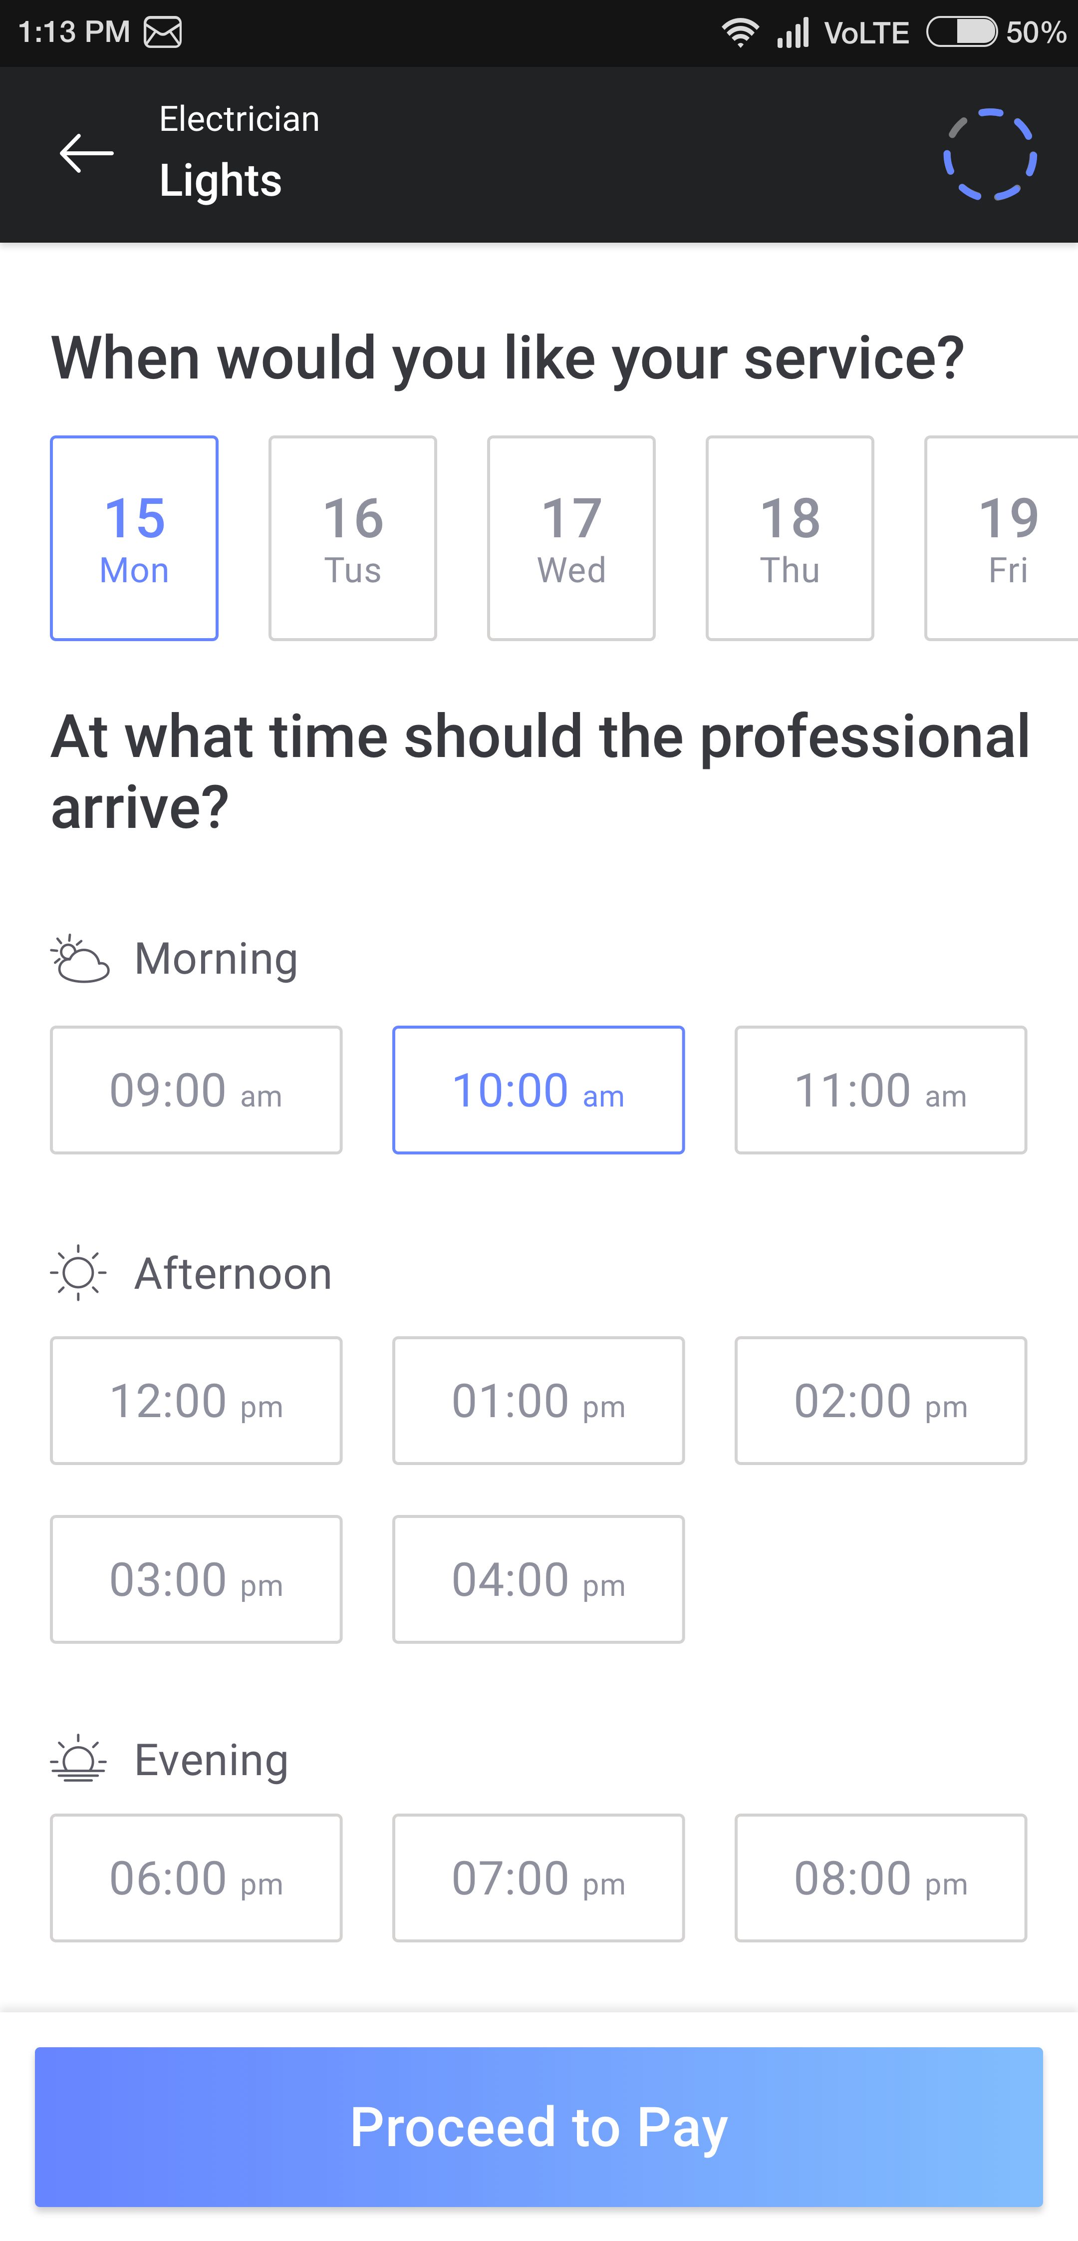Tap the back arrow icon
Viewport: 1078px width, 2241px height.
point(86,154)
